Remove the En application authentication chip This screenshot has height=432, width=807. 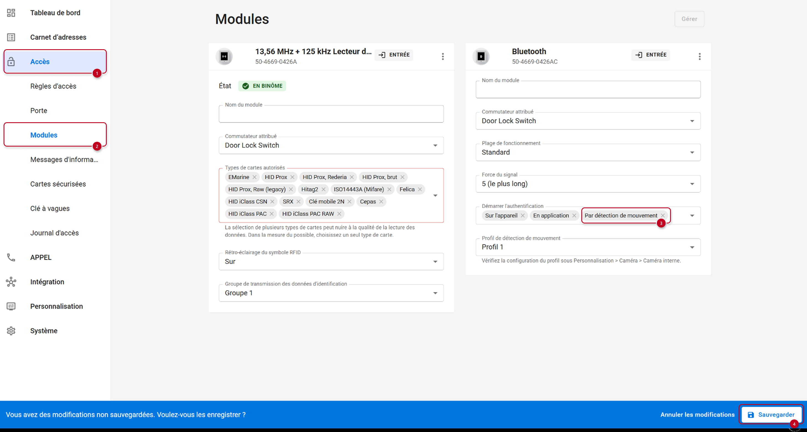(x=574, y=215)
